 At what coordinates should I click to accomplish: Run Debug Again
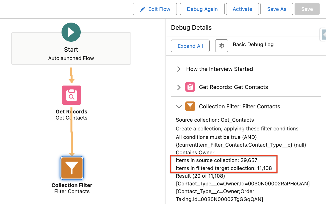click(202, 9)
